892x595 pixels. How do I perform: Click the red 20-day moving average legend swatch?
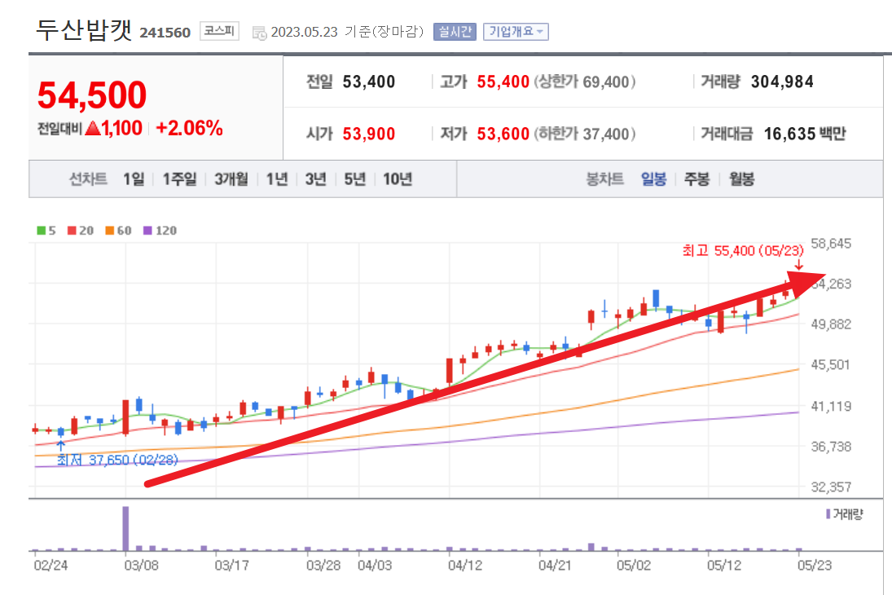[72, 231]
